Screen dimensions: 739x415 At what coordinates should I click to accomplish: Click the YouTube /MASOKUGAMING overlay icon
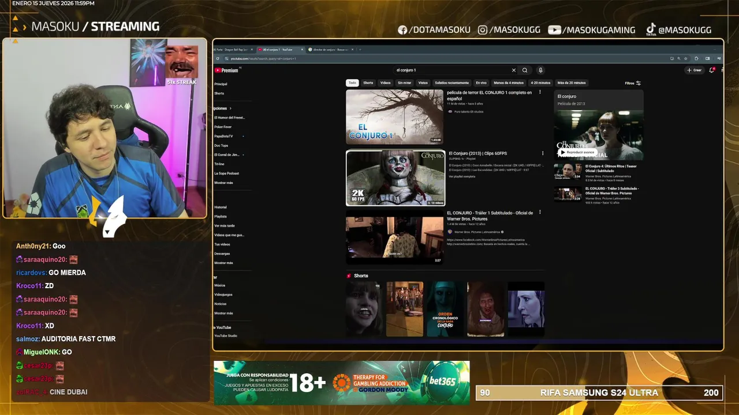(x=554, y=30)
